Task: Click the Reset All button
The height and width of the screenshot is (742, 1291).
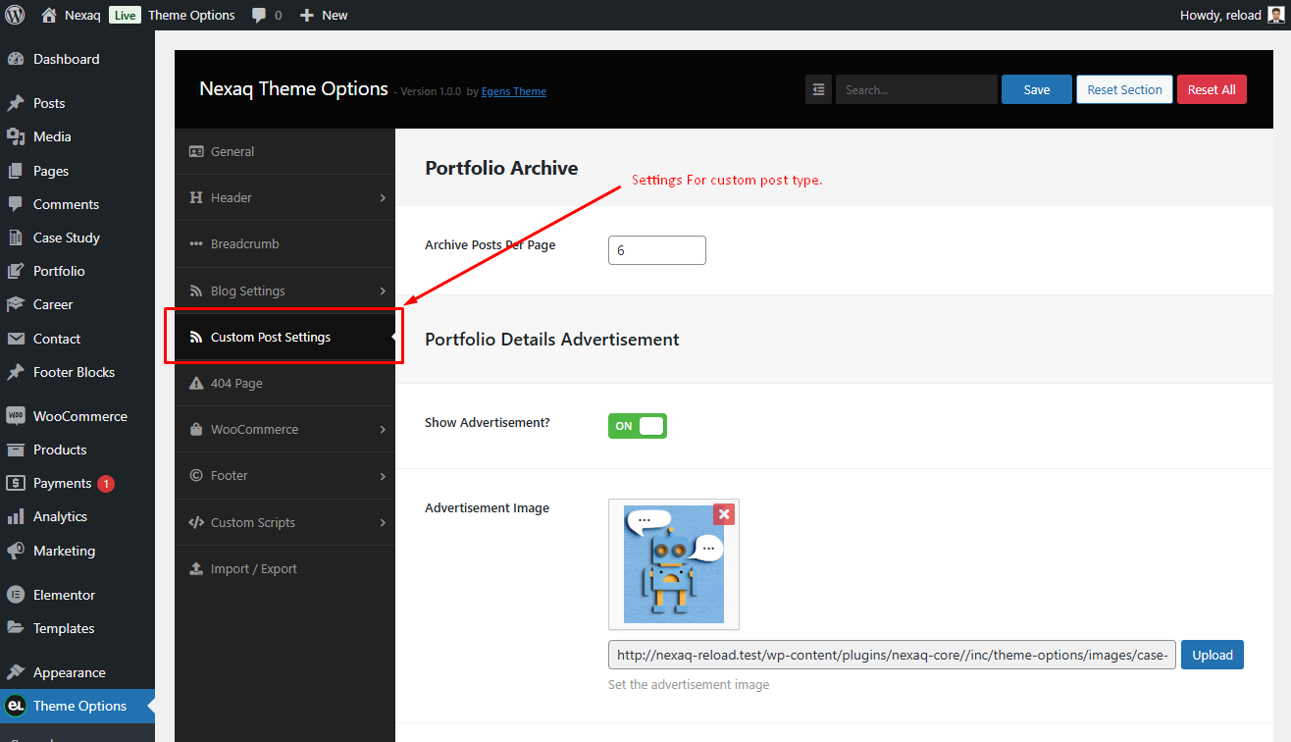Action: click(1212, 89)
